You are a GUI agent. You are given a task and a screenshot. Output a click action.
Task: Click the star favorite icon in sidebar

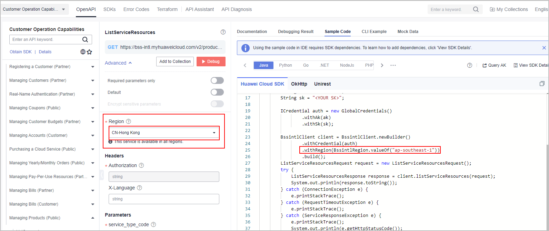pos(89,52)
